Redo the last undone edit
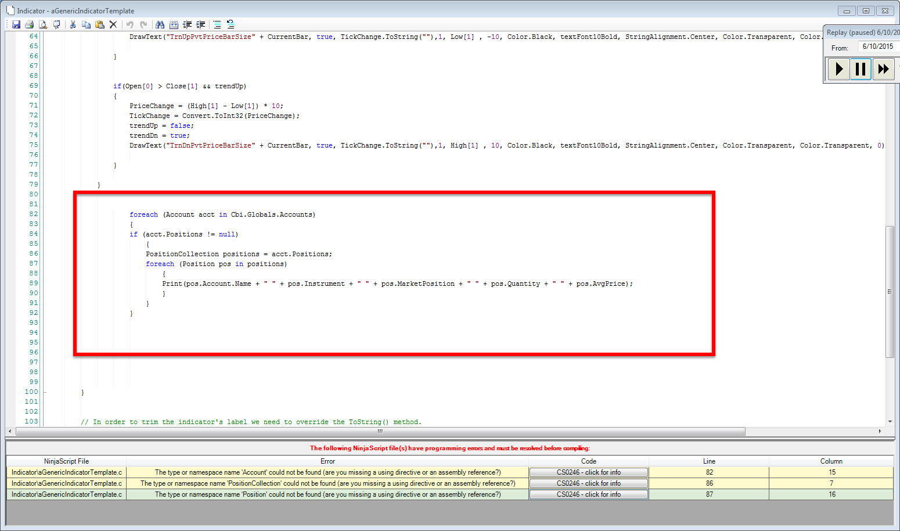900x531 pixels. [143, 24]
